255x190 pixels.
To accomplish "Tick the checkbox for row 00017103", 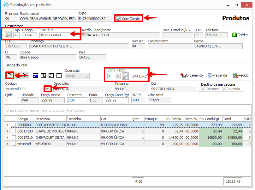I will coord(14,131).
